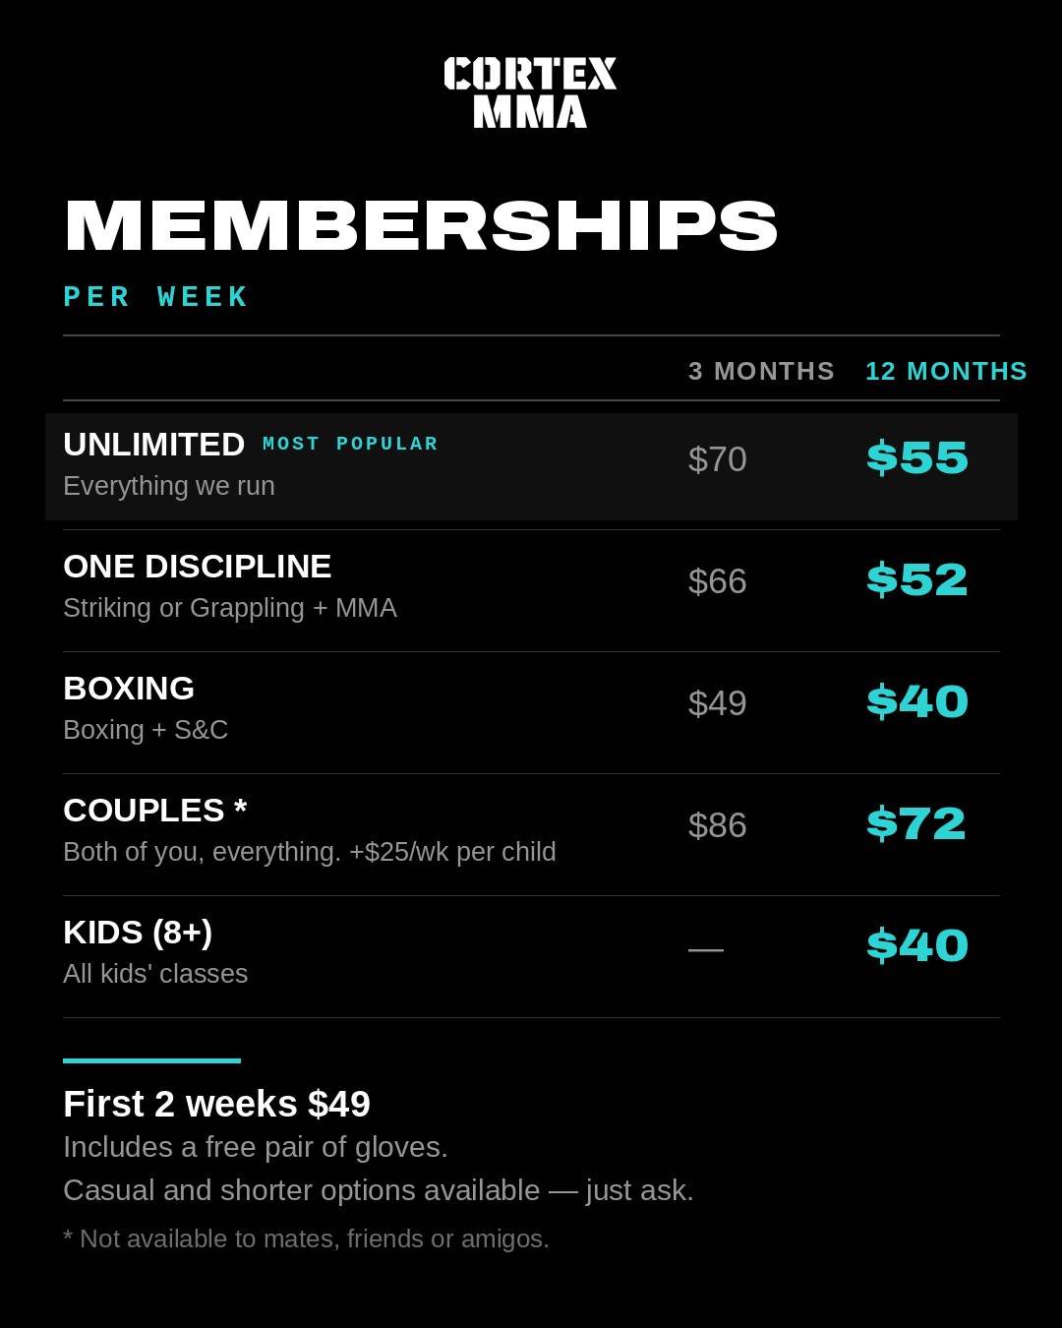The width and height of the screenshot is (1062, 1328).
Task: Click the MOST POPULAR badge
Action: point(350,444)
